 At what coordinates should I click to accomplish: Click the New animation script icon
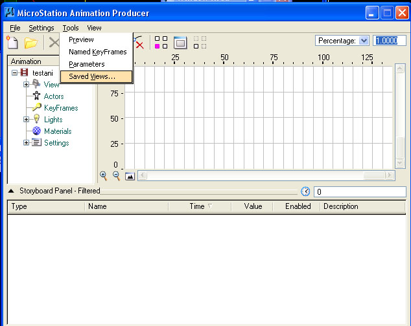point(12,43)
